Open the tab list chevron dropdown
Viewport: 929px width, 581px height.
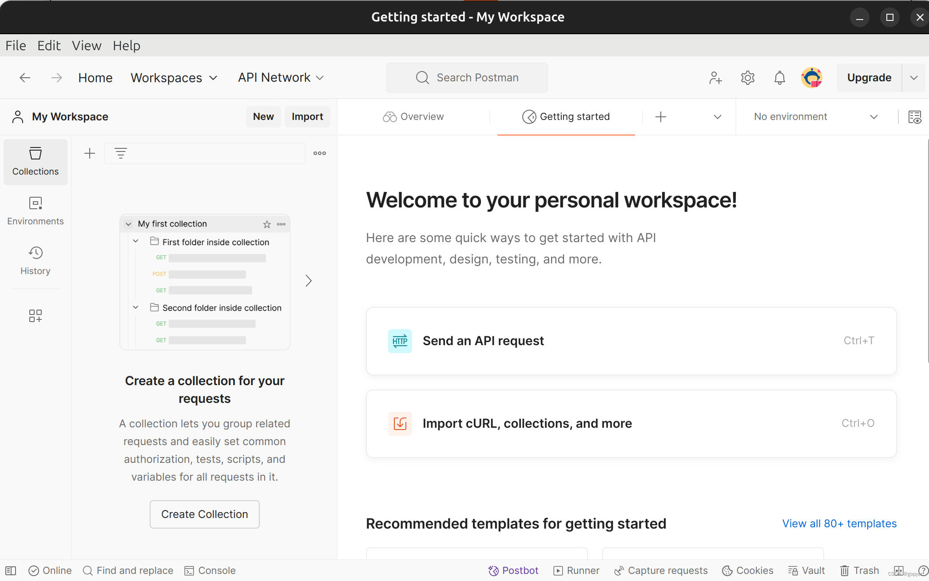click(x=718, y=117)
